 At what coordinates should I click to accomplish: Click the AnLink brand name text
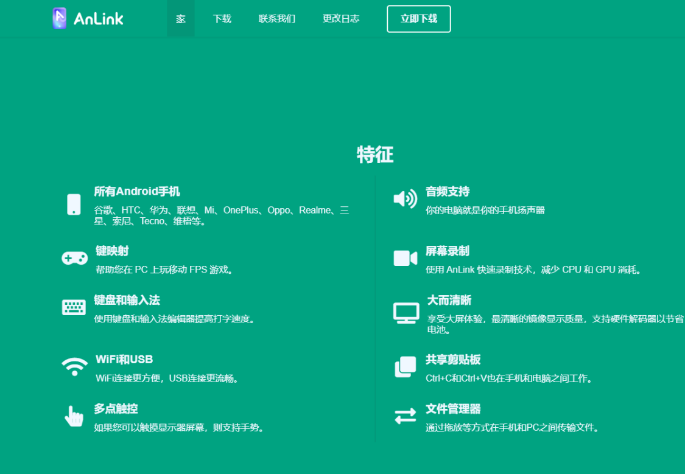[97, 18]
